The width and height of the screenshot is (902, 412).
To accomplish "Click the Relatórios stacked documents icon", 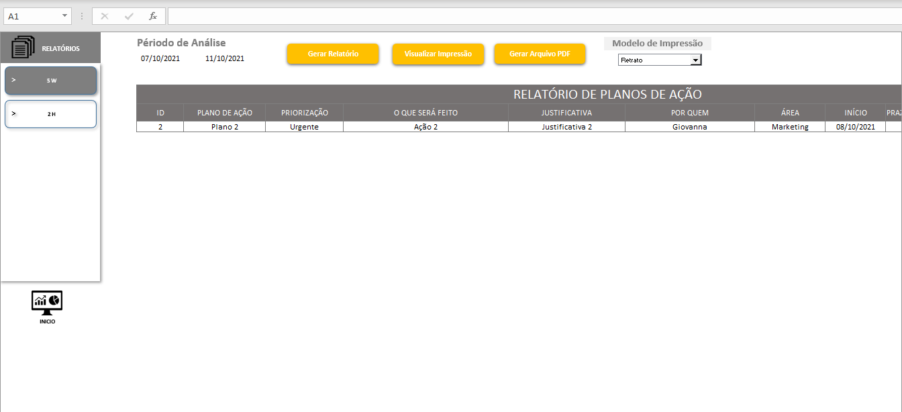I will click(x=23, y=48).
